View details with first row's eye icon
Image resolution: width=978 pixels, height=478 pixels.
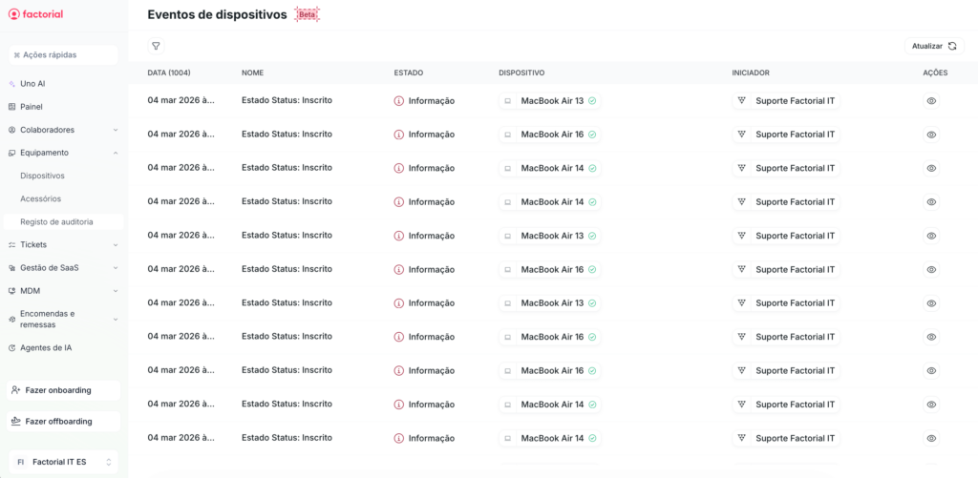tap(931, 101)
